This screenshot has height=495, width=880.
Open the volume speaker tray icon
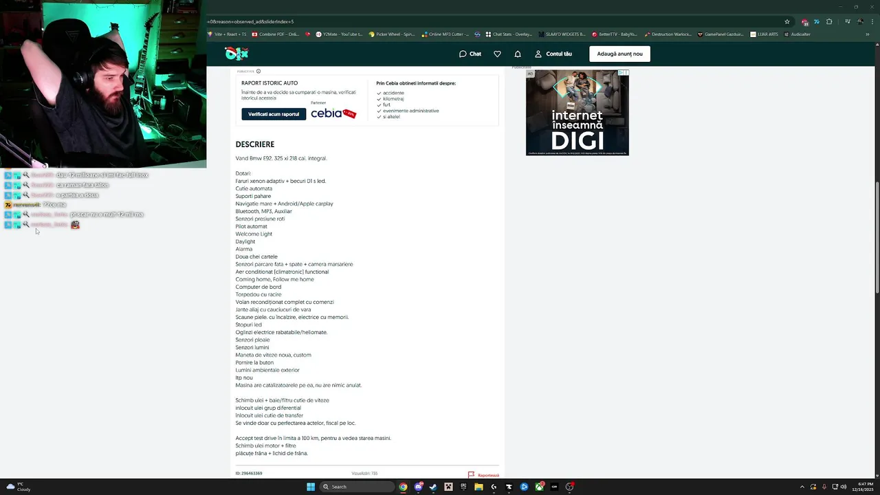point(844,487)
